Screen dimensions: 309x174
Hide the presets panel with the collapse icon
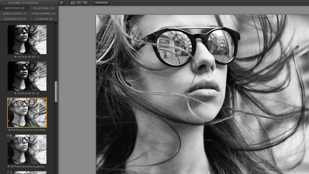click(62, 3)
